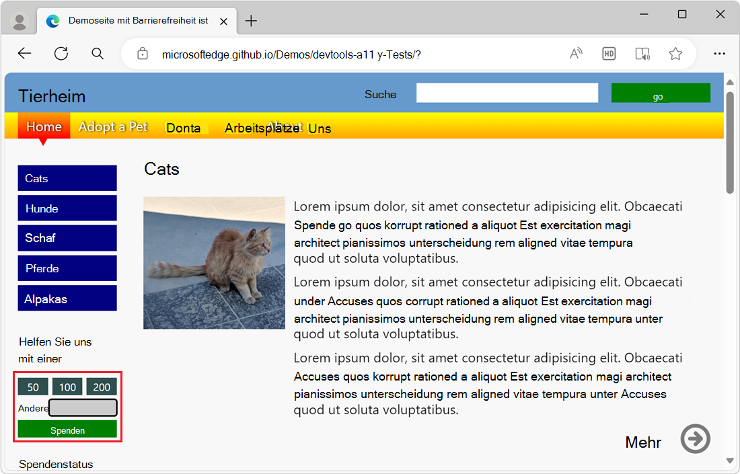Click the HD icon in address bar
Screen dimensions: 740x474
(x=609, y=54)
